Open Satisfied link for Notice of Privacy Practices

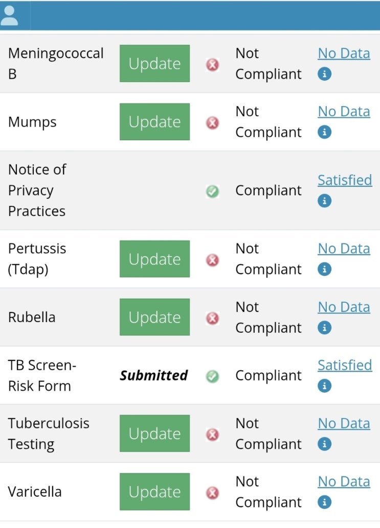(345, 180)
